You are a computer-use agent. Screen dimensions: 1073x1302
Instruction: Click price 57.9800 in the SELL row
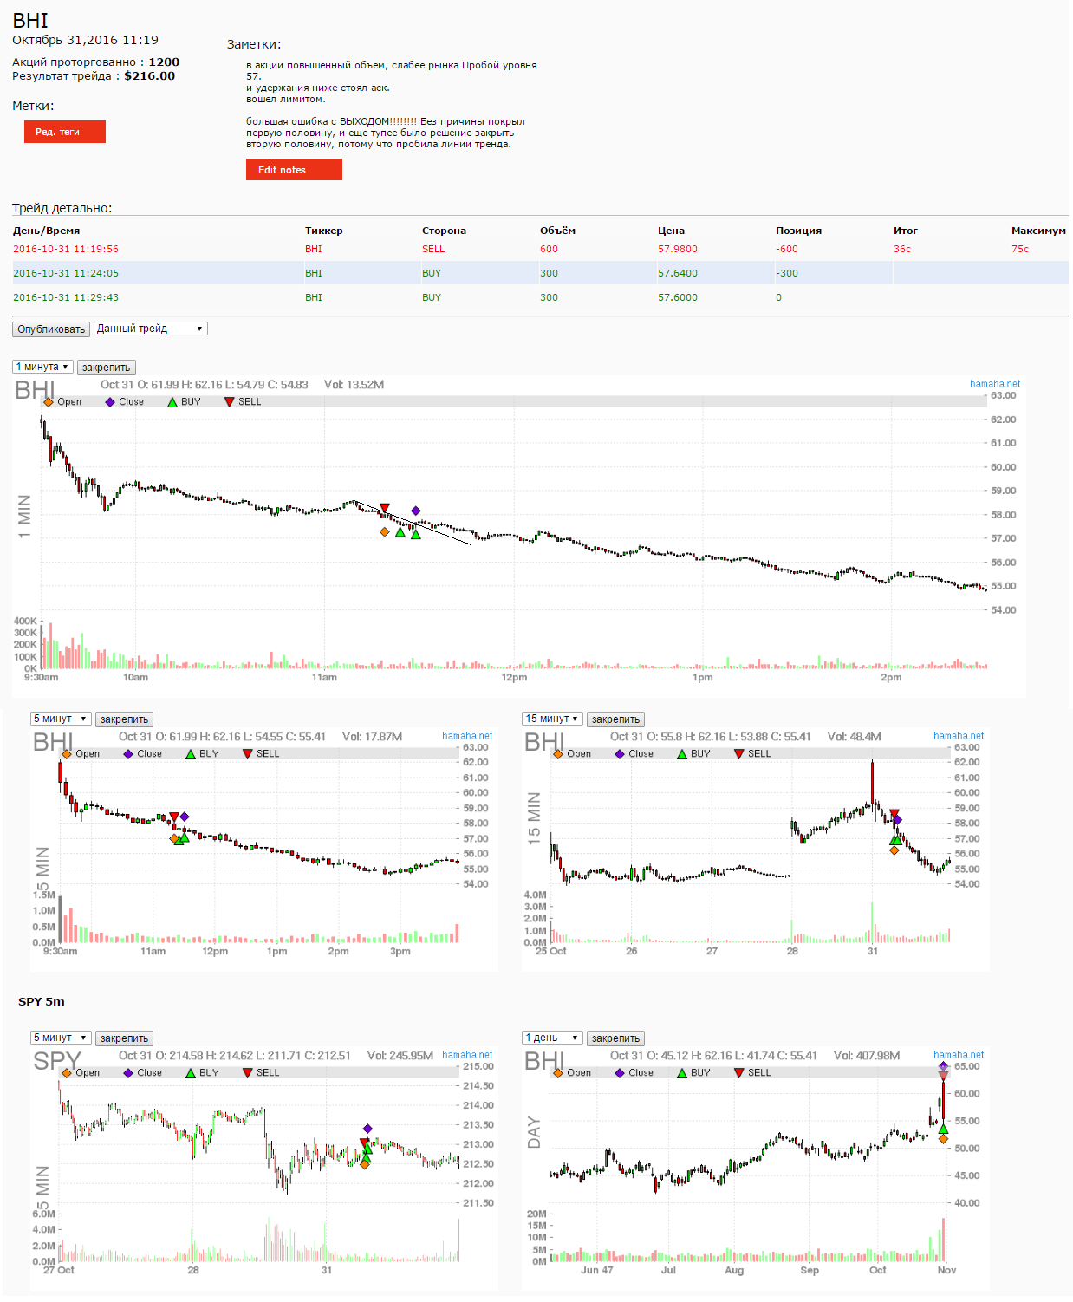[x=678, y=249]
